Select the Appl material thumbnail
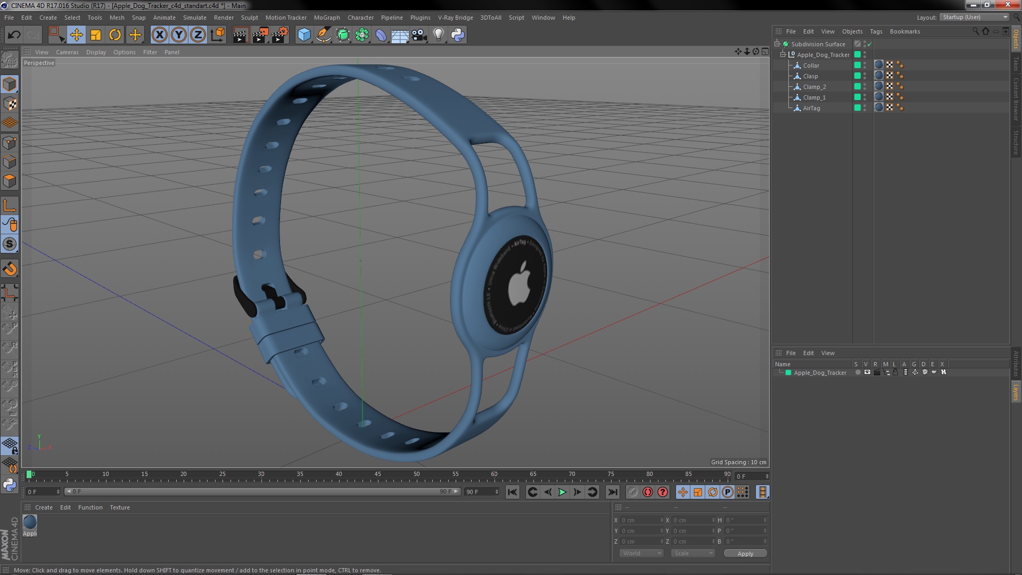The height and width of the screenshot is (575, 1022). click(x=30, y=522)
